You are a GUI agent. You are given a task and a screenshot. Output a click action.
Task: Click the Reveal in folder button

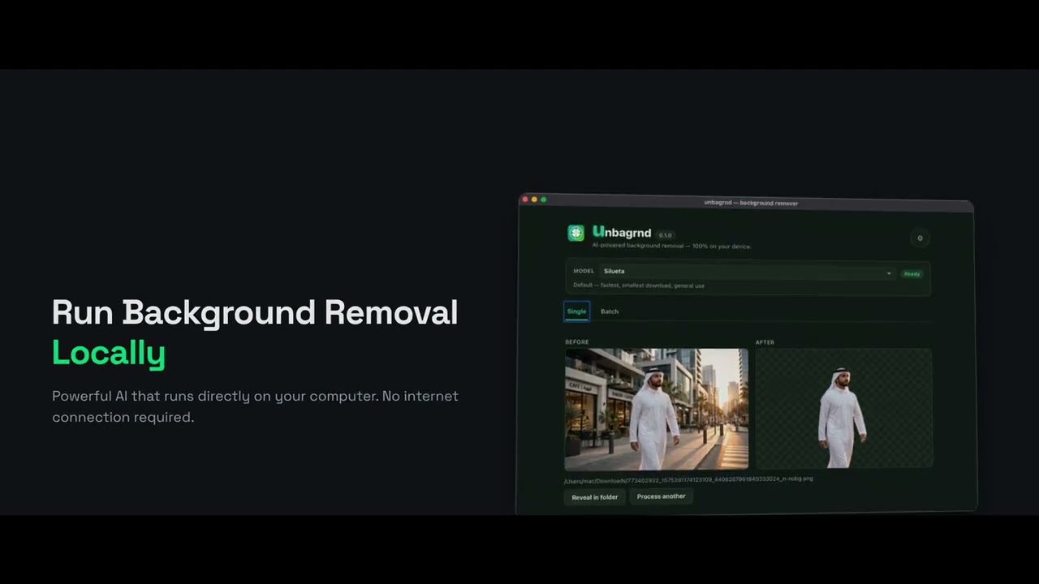click(x=595, y=497)
